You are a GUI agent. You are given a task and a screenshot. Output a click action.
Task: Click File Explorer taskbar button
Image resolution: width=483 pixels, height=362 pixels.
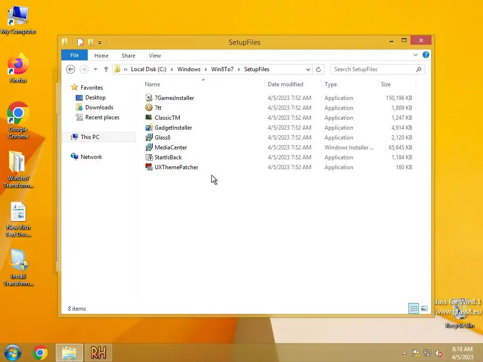pos(69,353)
